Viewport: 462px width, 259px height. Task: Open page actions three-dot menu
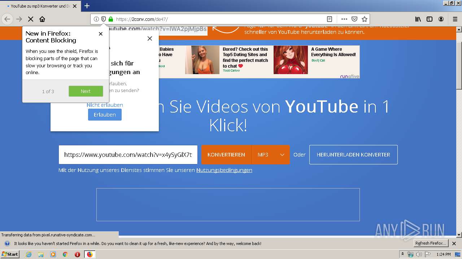tap(344, 19)
